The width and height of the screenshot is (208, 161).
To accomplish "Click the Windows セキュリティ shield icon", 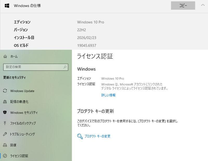I will [x=5, y=112].
